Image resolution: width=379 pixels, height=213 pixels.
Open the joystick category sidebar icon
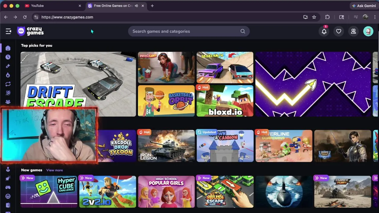pos(8,169)
